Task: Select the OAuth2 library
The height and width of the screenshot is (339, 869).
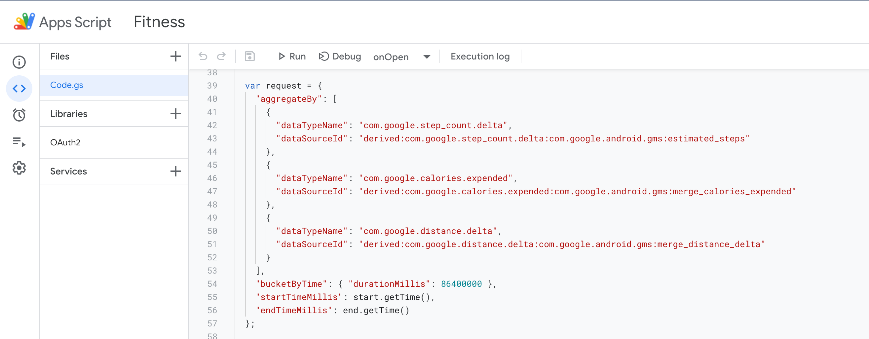Action: click(114, 142)
